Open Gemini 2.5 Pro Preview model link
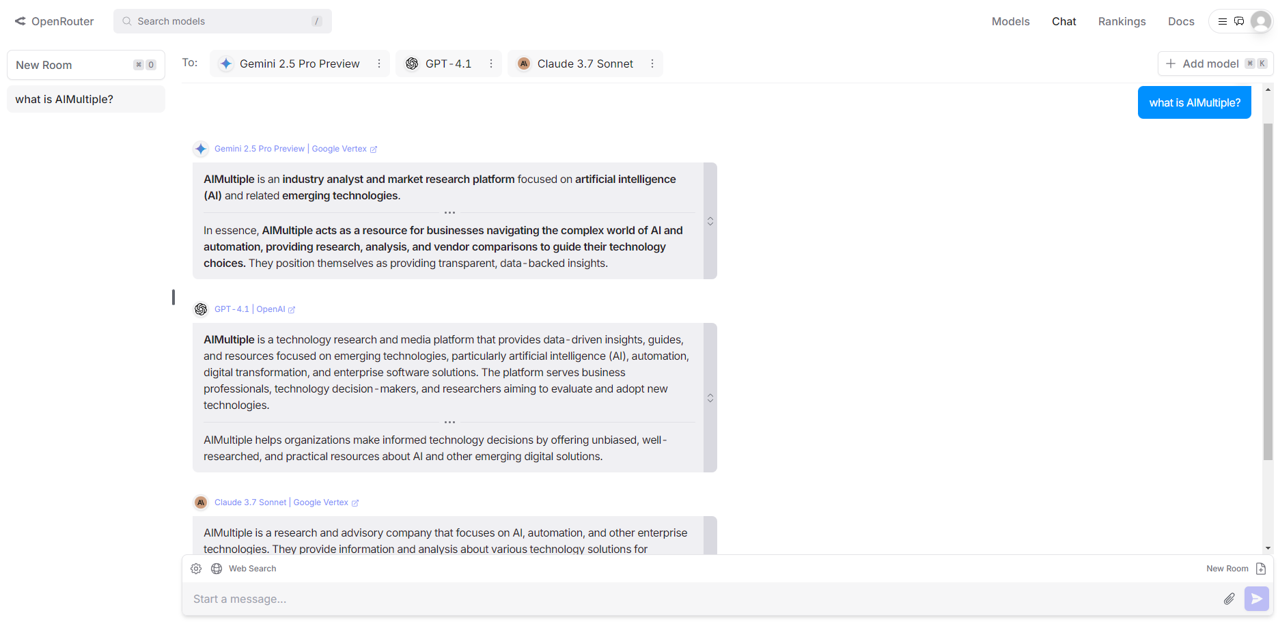Screen dimensions: 1278x626 point(260,149)
